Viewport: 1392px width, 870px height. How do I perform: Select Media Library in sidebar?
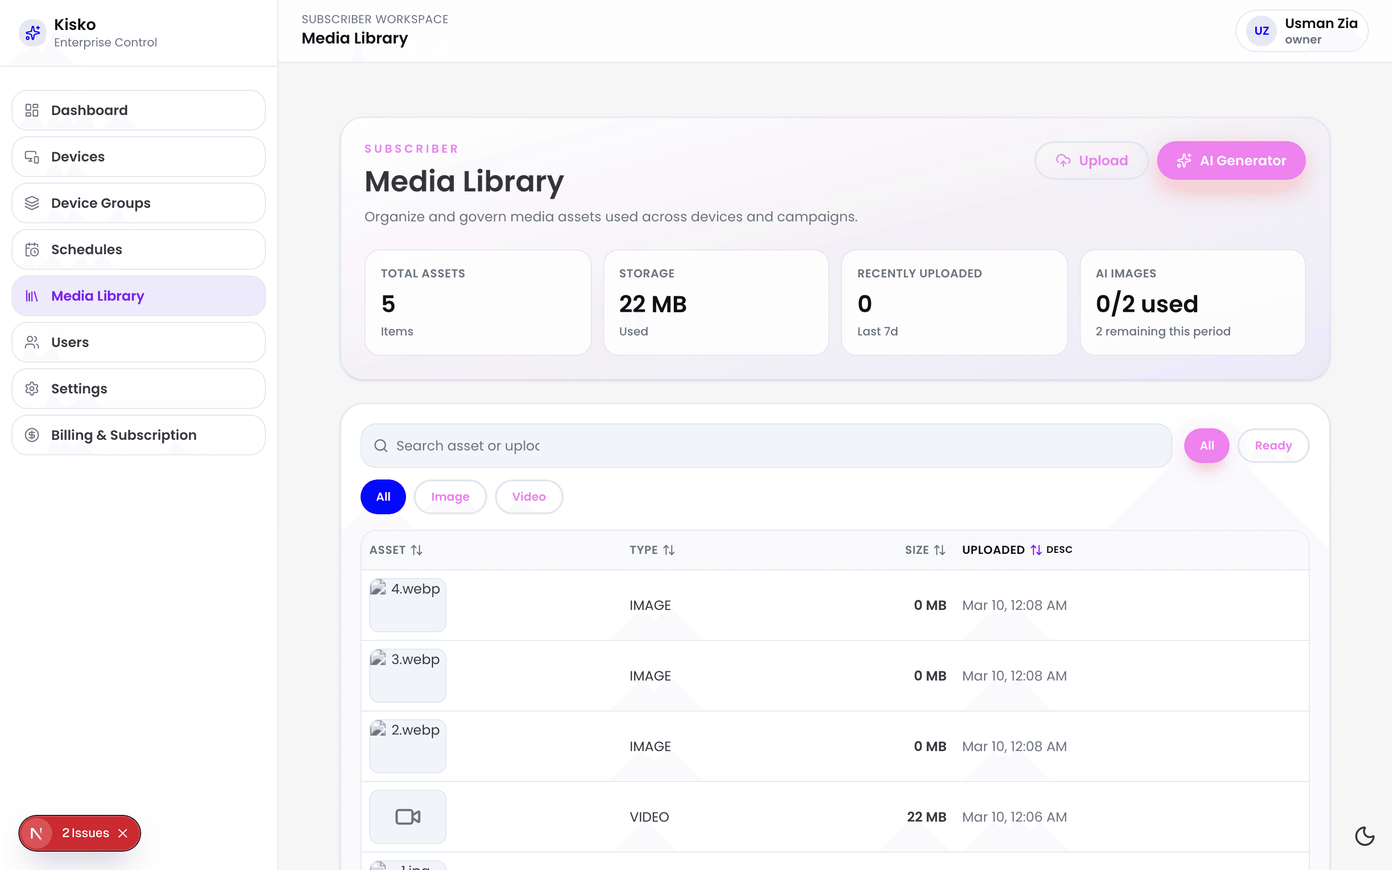[139, 296]
